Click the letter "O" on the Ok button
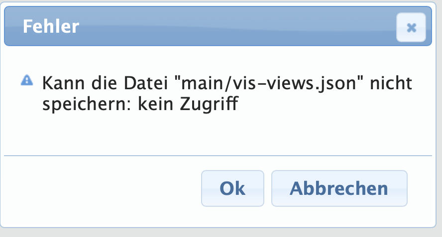The width and height of the screenshot is (442, 237). click(x=227, y=188)
